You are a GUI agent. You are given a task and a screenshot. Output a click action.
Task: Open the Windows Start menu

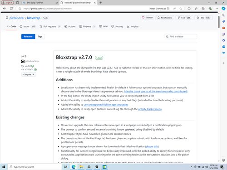coord(4,167)
